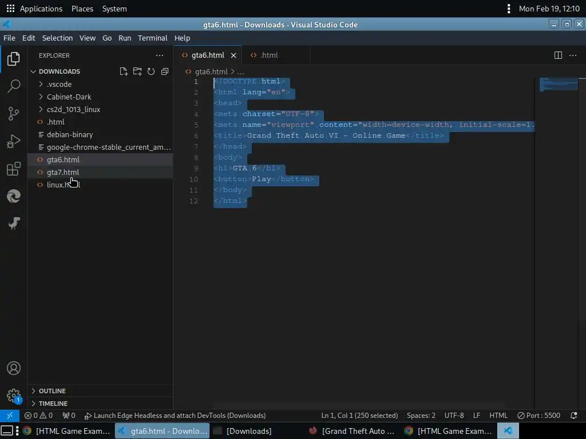The image size is (586, 439).
Task: Click gta6.html breadcrumb in editor
Action: point(211,71)
